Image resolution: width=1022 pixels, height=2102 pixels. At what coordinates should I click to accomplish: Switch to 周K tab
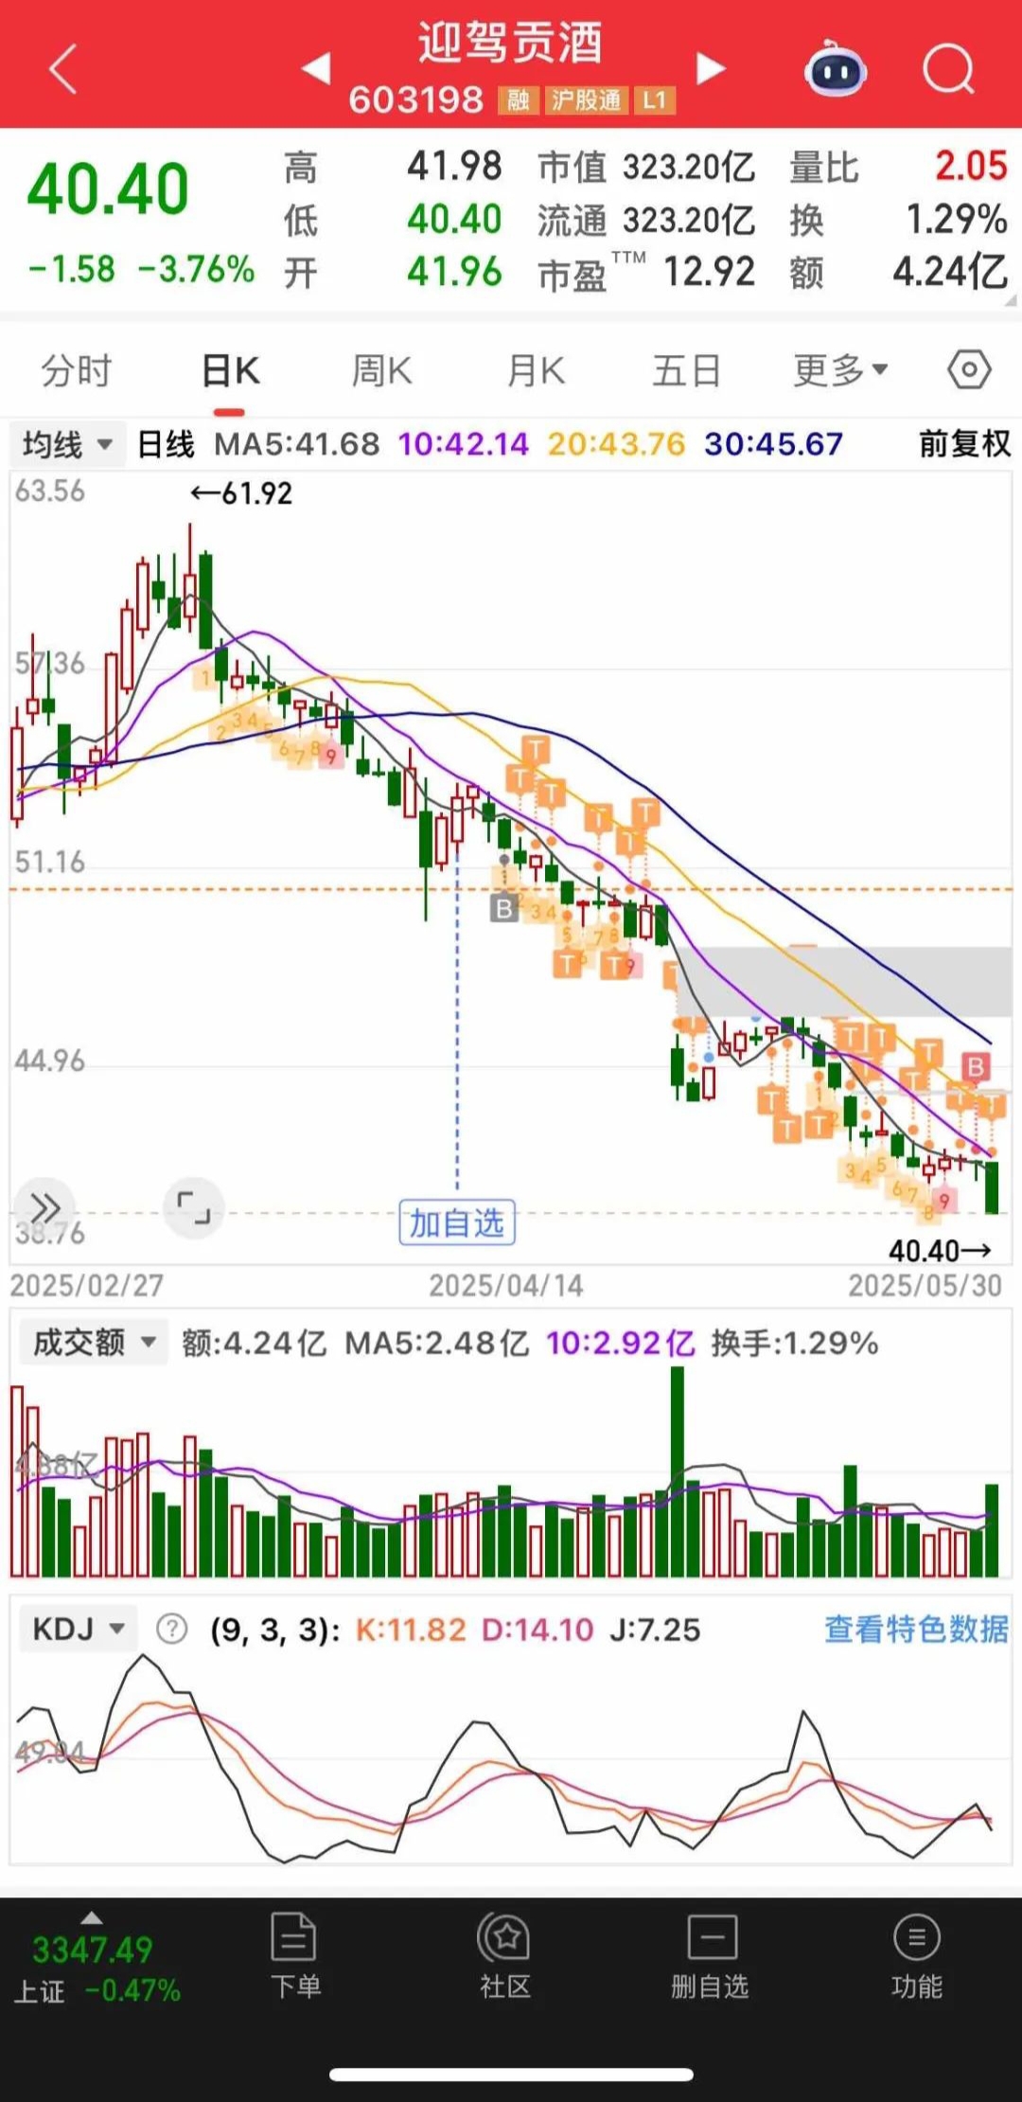[382, 370]
